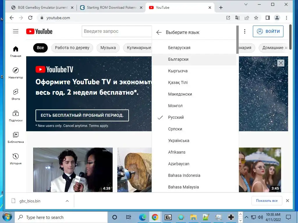Close the YouTube browser tab
Image resolution: width=298 pixels, height=223 pixels.
coord(210,8)
